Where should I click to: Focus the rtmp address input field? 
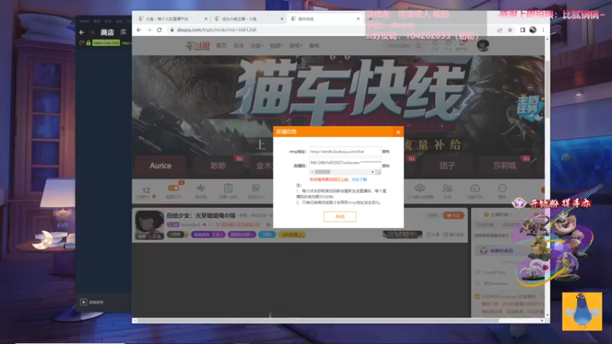pyautogui.click(x=345, y=151)
